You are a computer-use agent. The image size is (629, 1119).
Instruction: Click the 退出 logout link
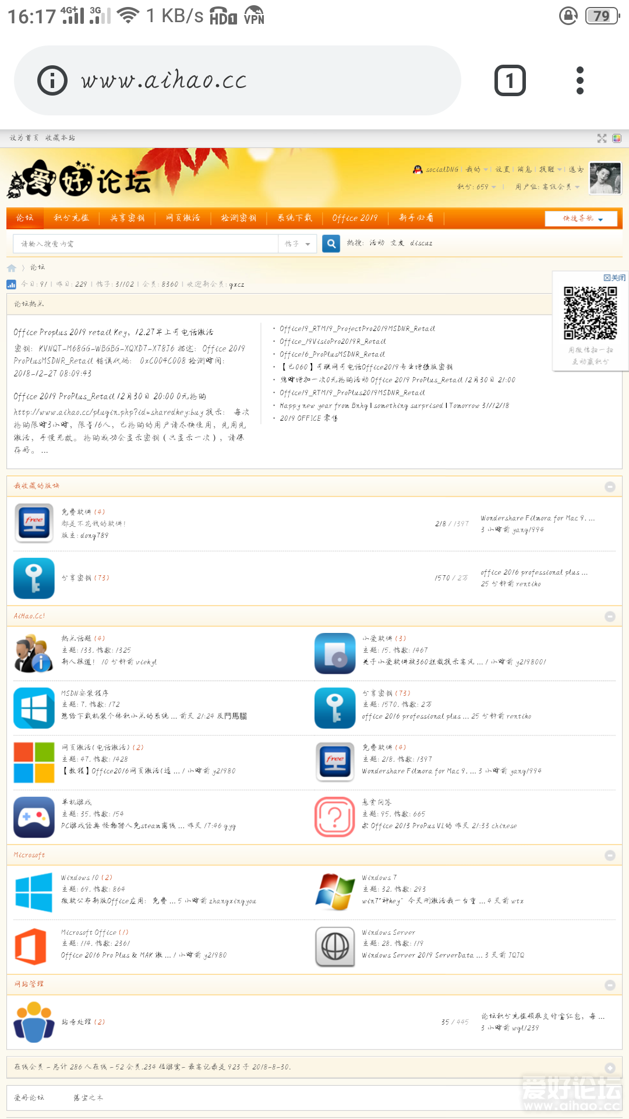(x=576, y=170)
